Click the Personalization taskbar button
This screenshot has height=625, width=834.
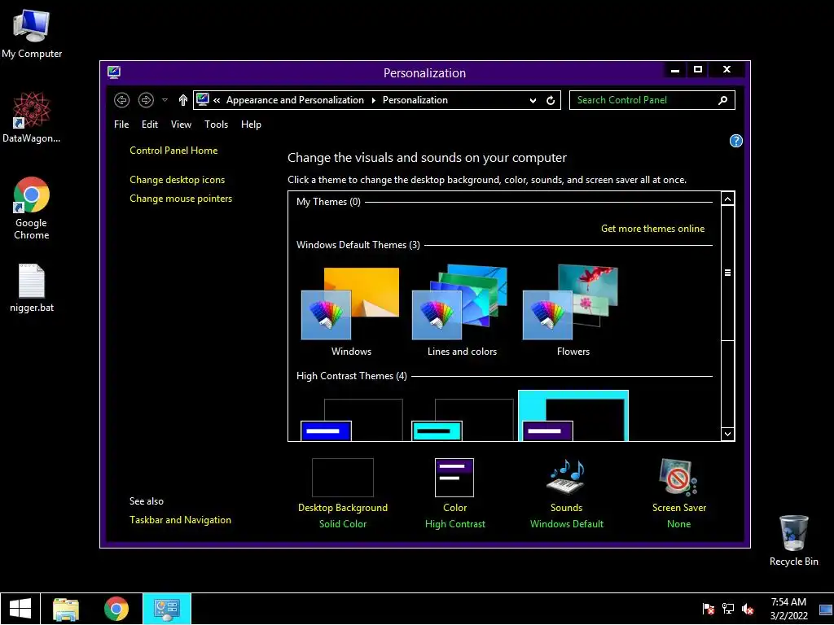(167, 609)
